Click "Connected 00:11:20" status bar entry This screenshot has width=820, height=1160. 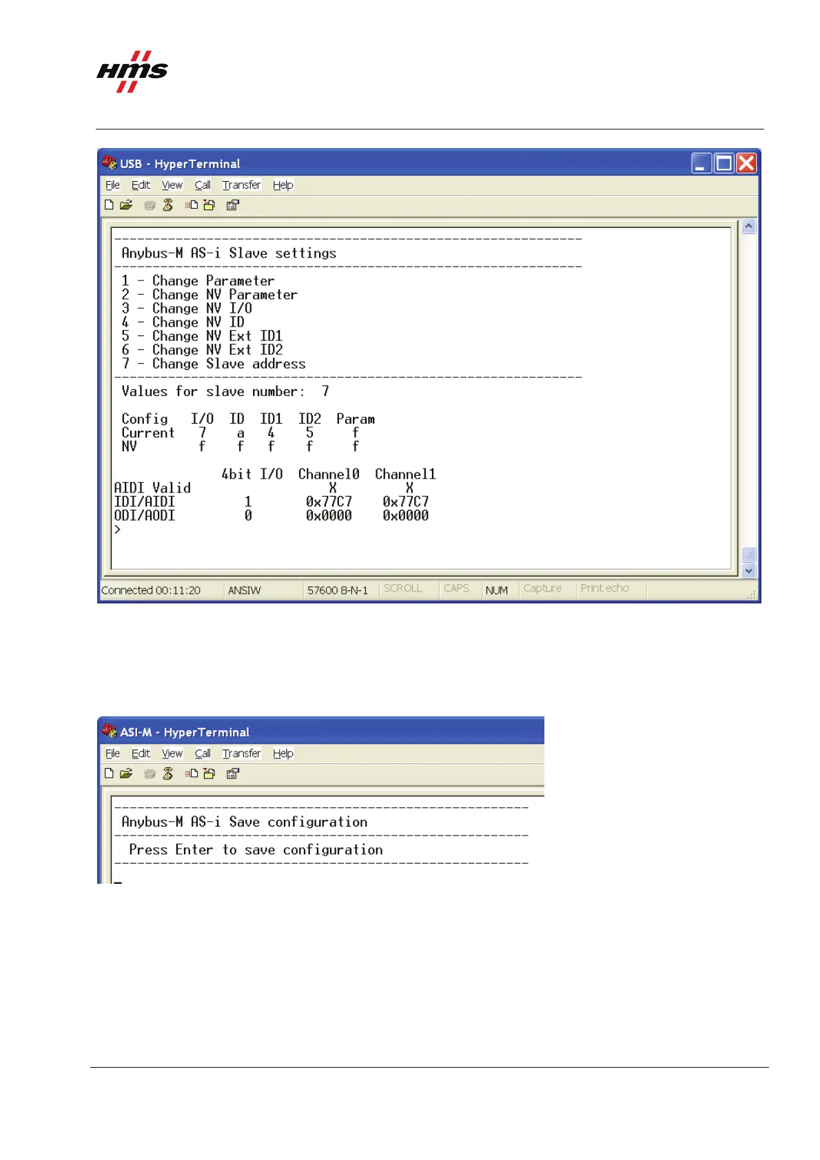[151, 590]
